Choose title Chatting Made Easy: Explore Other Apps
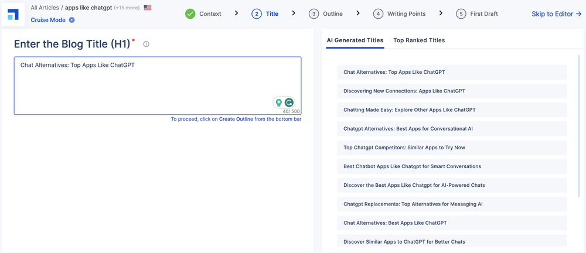The image size is (586, 253). coord(452,110)
